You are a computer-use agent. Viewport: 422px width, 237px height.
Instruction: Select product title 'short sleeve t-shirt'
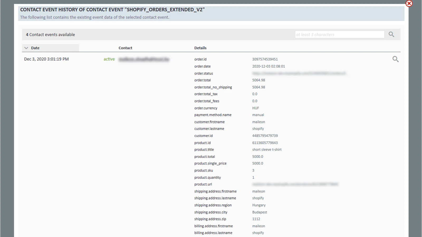(267, 150)
